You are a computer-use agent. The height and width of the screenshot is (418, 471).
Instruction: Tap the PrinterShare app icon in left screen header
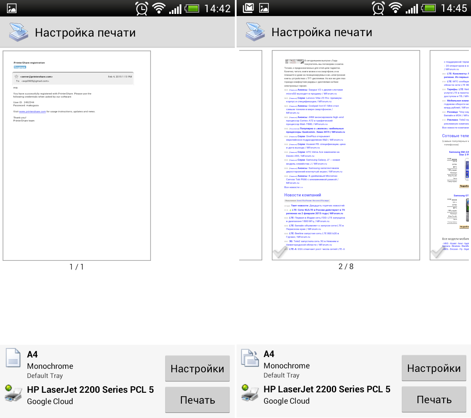pos(18,32)
